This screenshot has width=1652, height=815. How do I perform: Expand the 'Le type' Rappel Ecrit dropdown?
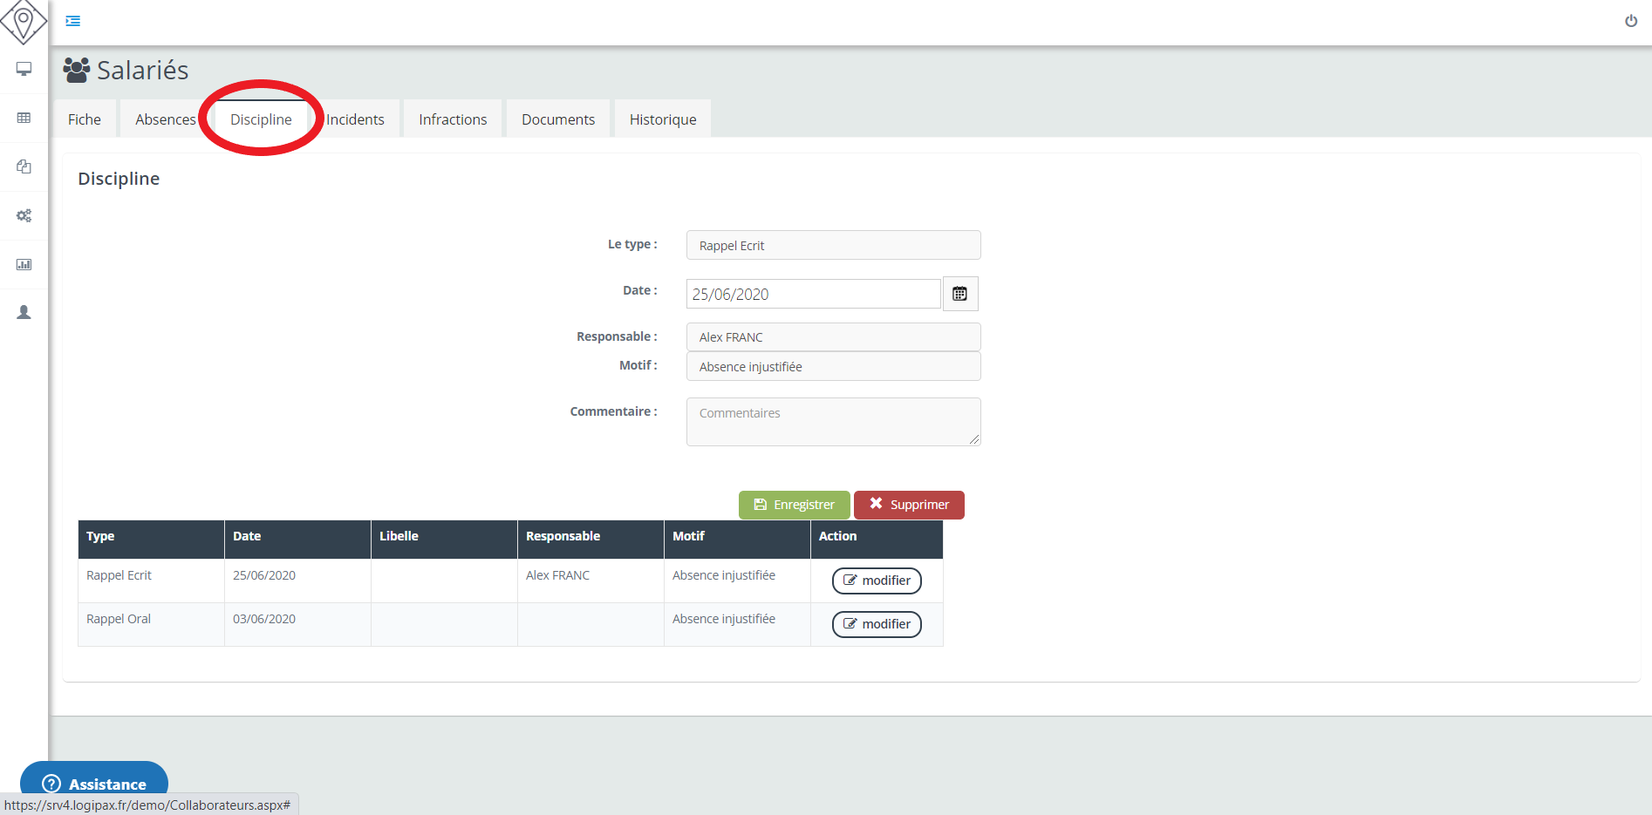click(x=833, y=246)
